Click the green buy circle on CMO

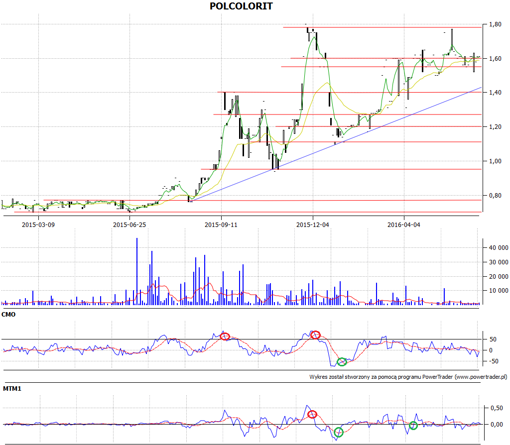pos(342,361)
